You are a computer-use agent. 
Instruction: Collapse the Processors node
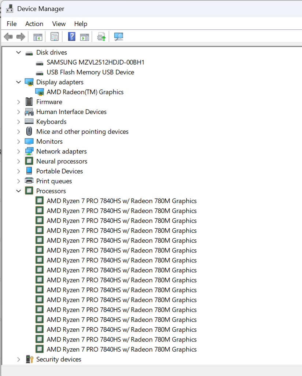[18, 191]
